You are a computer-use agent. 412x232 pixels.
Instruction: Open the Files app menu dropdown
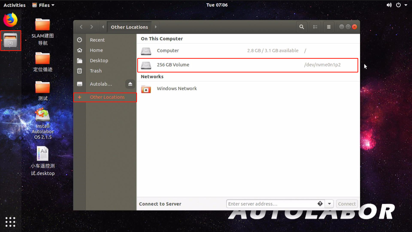click(x=43, y=5)
